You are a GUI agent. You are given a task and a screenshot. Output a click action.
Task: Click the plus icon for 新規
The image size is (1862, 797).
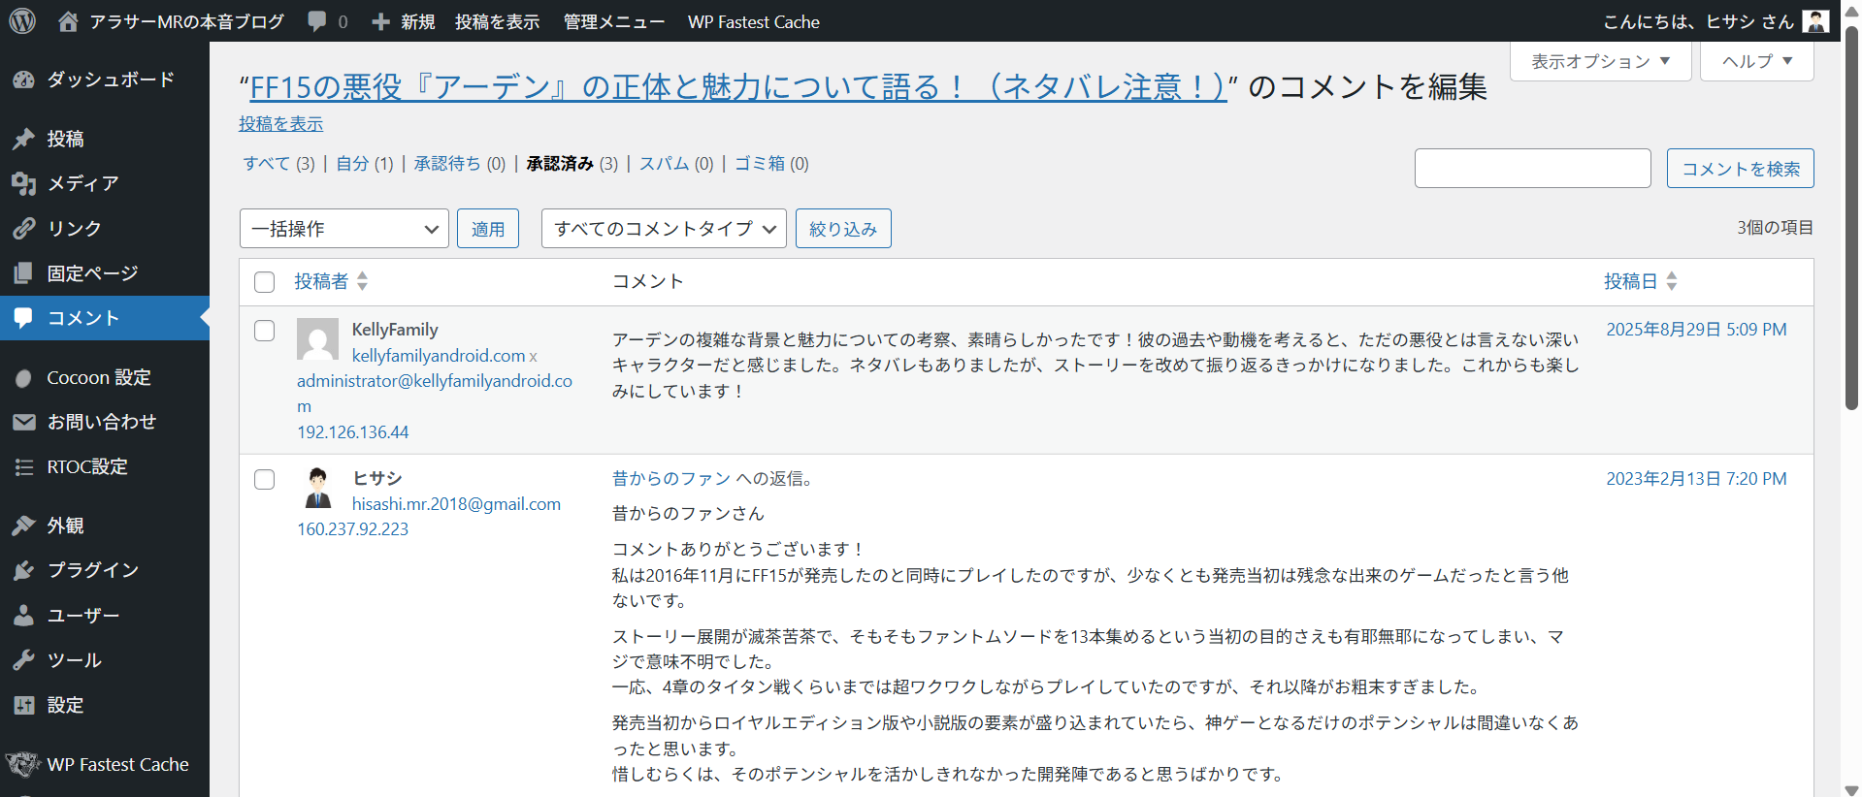[x=380, y=21]
